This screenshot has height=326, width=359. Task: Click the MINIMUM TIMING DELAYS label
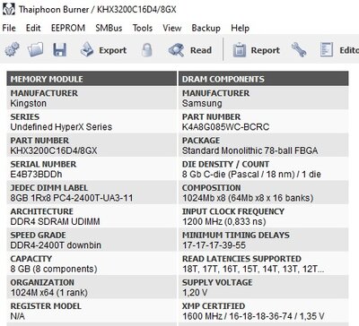[x=236, y=235]
